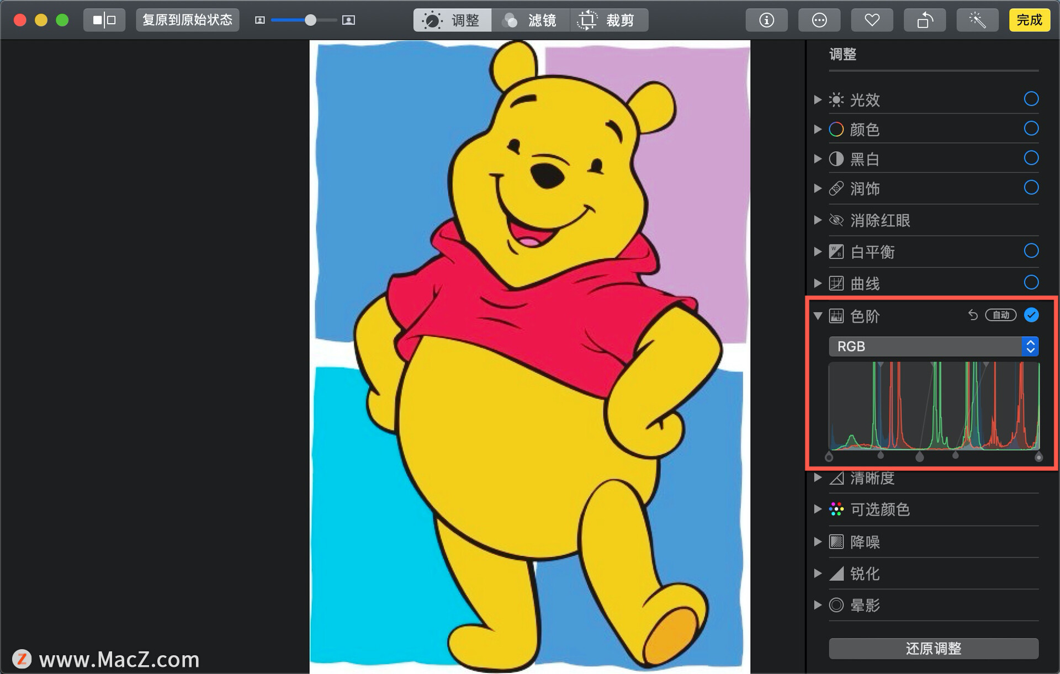This screenshot has height=674, width=1060.
Task: Click the rotate image icon
Action: [x=924, y=20]
